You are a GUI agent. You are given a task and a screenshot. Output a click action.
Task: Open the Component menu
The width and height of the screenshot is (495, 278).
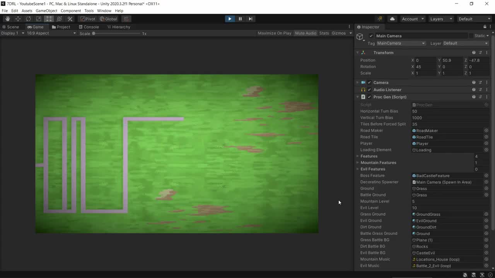click(71, 11)
